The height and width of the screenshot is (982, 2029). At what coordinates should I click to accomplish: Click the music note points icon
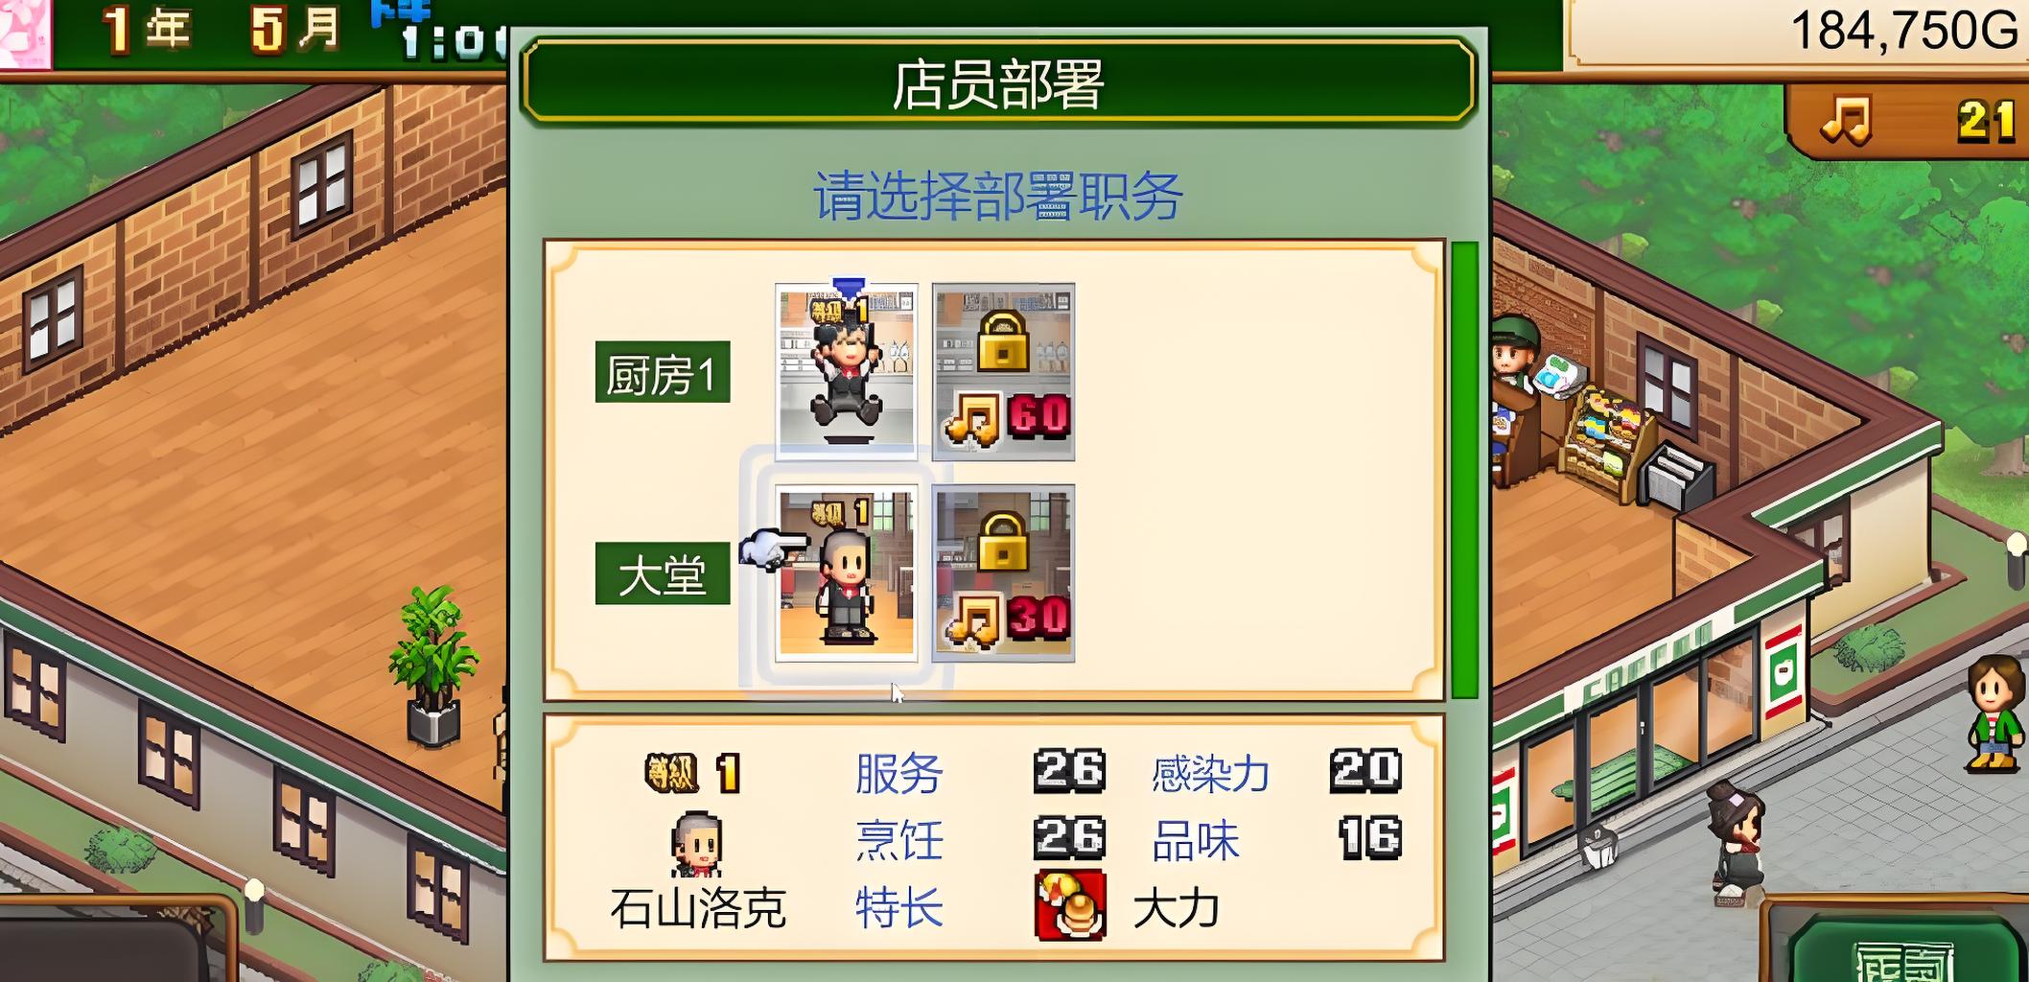1846,121
